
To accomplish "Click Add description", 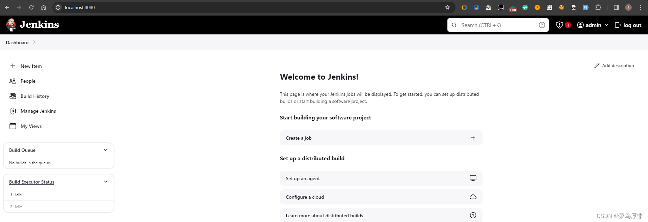I will [614, 65].
